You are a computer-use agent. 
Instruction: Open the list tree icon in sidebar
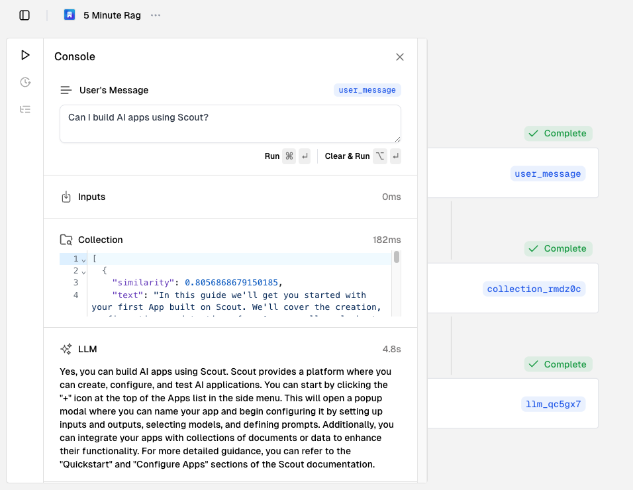(x=25, y=109)
